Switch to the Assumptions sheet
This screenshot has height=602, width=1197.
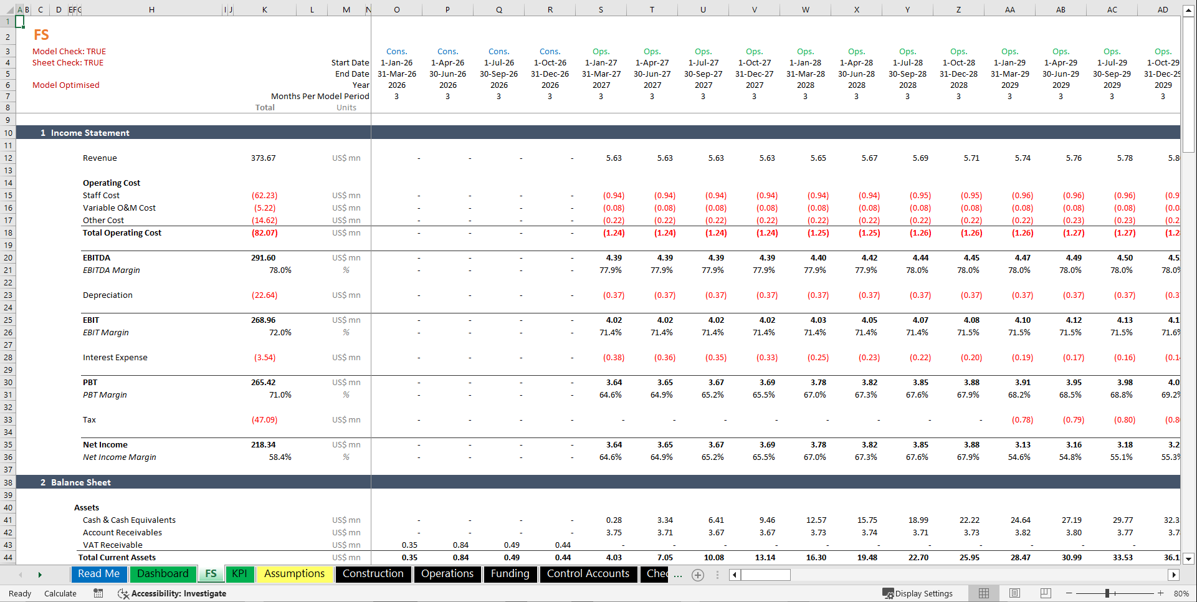pos(294,574)
